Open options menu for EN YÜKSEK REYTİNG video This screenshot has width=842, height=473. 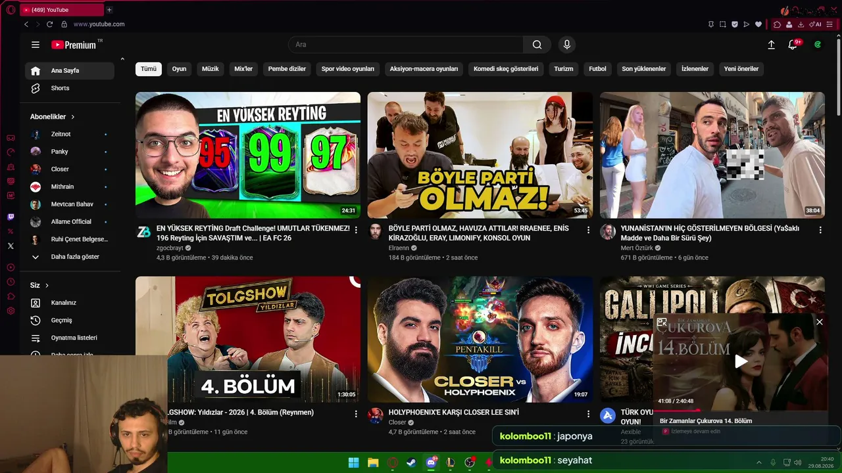(356, 230)
